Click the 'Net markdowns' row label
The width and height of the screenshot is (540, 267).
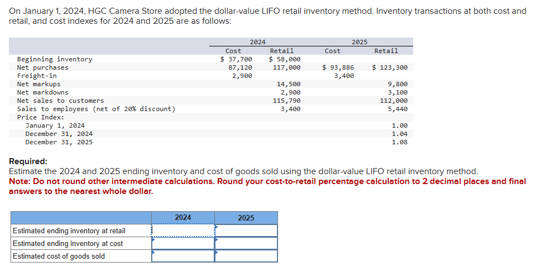point(43,92)
